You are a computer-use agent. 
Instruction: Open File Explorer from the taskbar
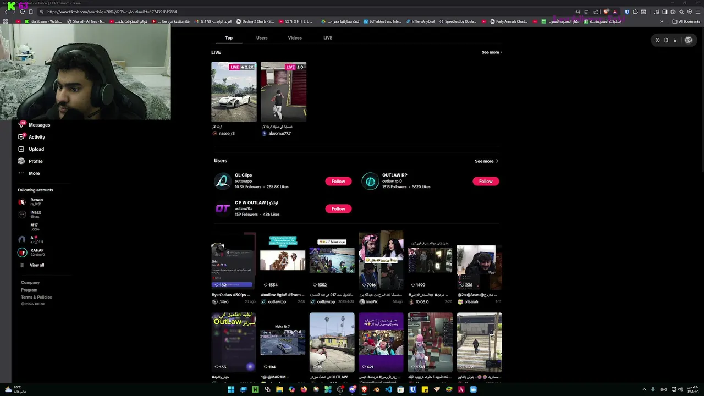click(279, 389)
